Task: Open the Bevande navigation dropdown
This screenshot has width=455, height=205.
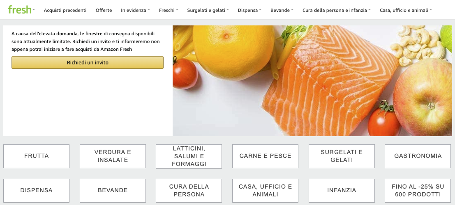Action: [282, 10]
